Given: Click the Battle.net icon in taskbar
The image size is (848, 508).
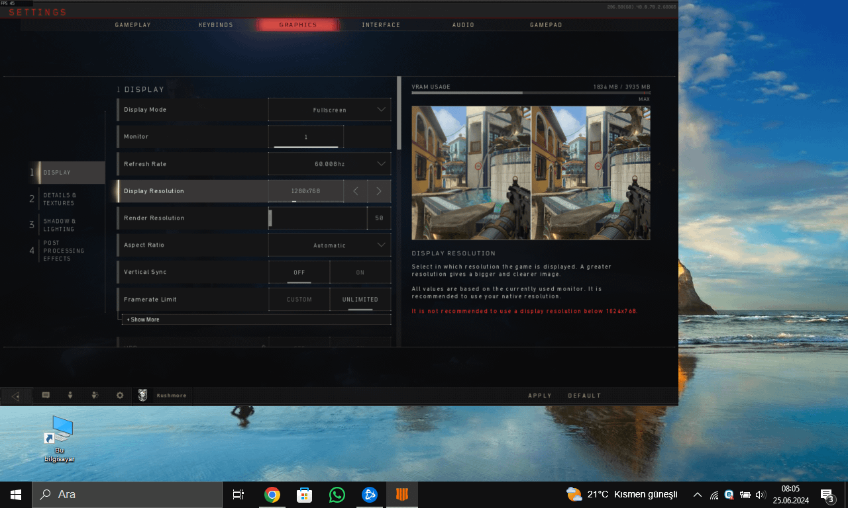Looking at the screenshot, I should [x=369, y=495].
